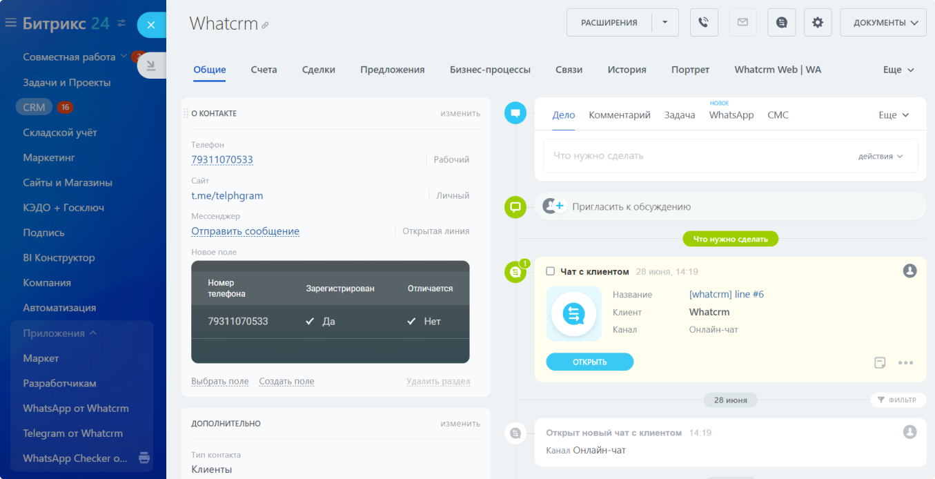Click the email envelope icon in header
This screenshot has height=479, width=935.
tap(742, 22)
